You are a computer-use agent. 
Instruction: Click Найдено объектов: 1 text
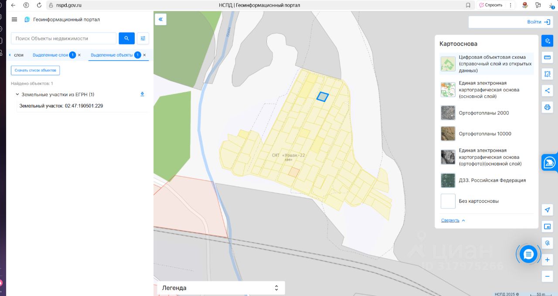pyautogui.click(x=32, y=83)
